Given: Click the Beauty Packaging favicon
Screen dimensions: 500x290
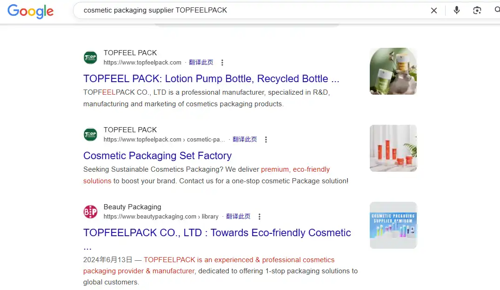Looking at the screenshot, I should pyautogui.click(x=90, y=212).
